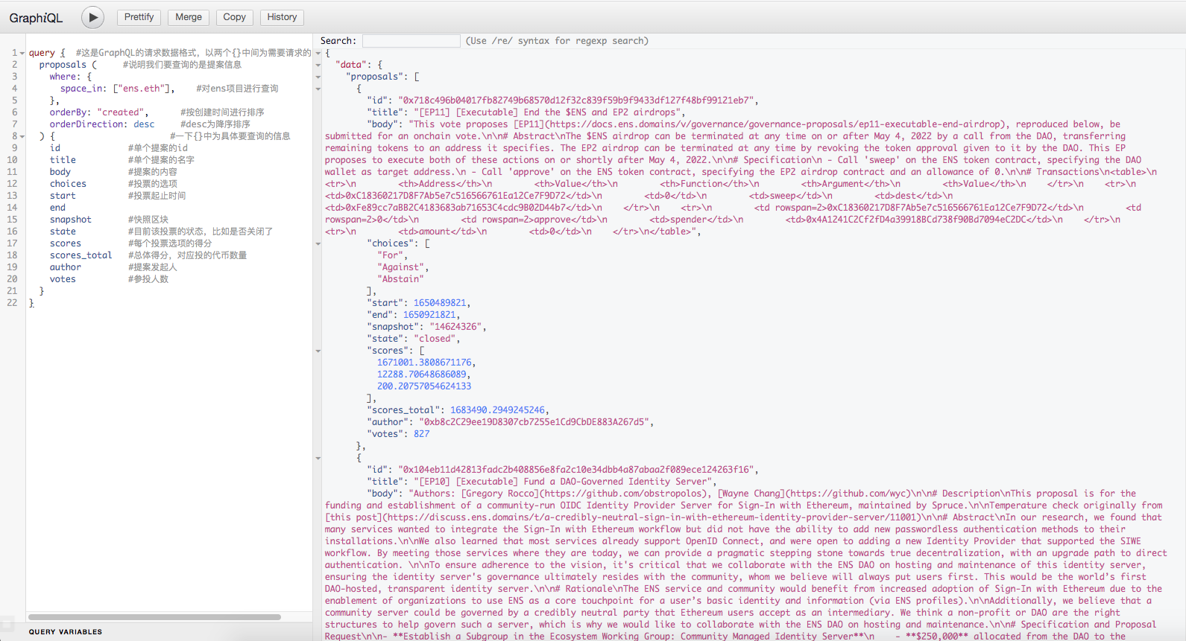
Task: Collapse the root object fold arrow in results
Action: 318,54
